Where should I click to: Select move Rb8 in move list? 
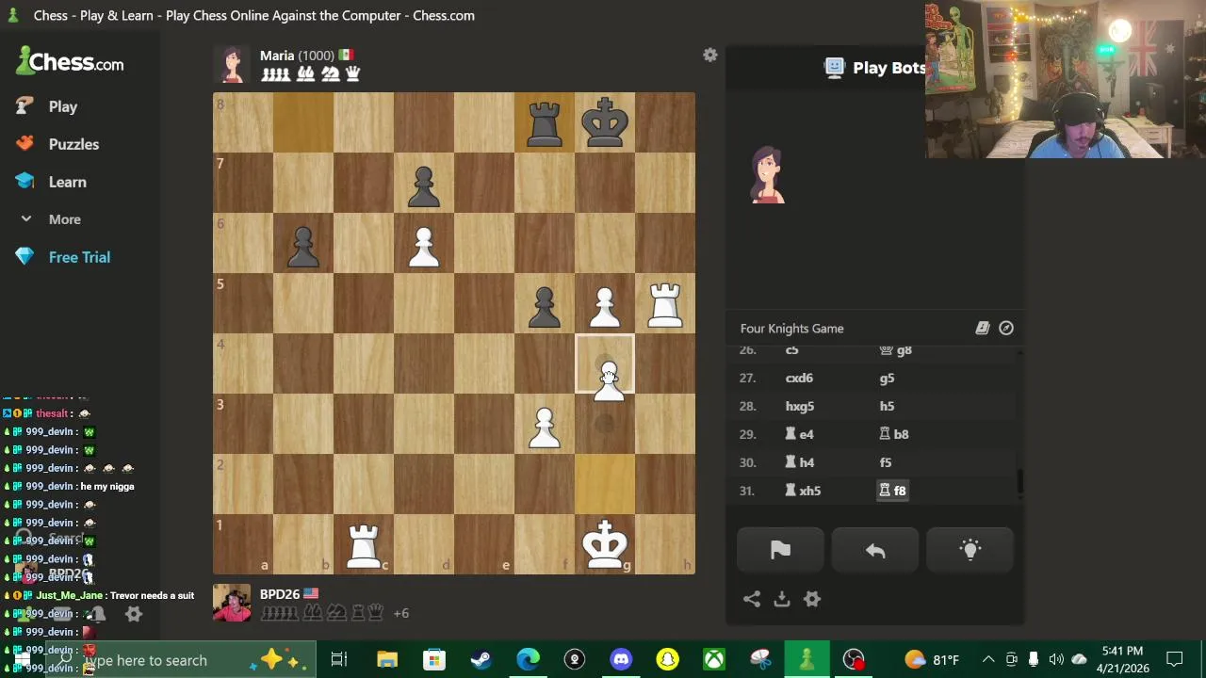click(x=894, y=434)
